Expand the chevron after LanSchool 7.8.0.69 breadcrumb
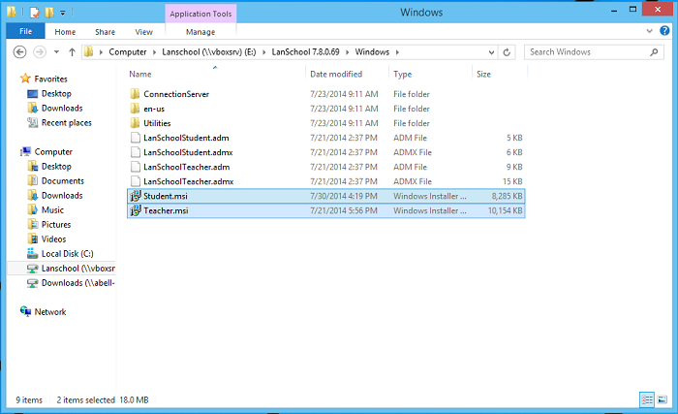Image resolution: width=678 pixels, height=414 pixels. pos(347,52)
